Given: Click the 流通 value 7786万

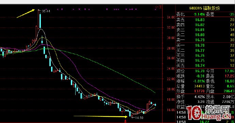Looking at the screenshot, I should click(x=228, y=102).
